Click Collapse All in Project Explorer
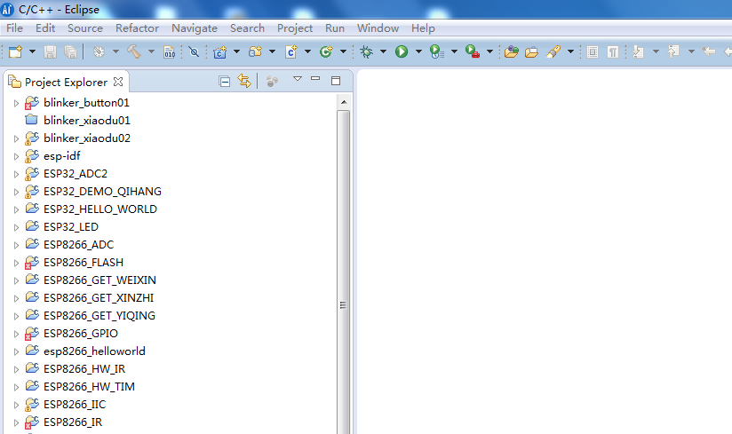 (225, 82)
